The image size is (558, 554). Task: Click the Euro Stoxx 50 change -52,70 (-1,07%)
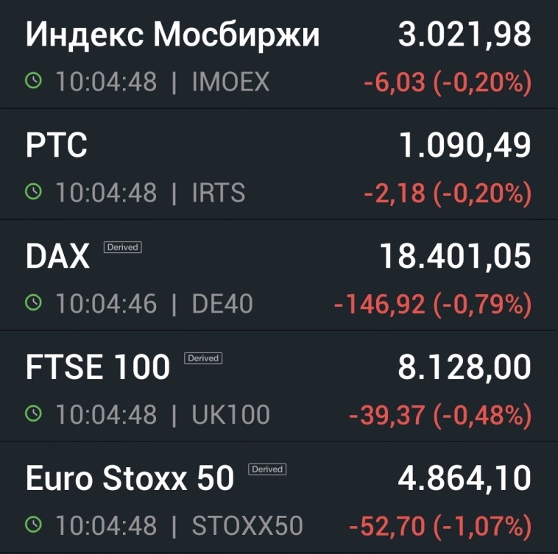[439, 526]
